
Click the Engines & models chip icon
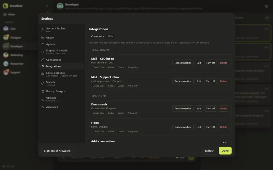(43, 52)
